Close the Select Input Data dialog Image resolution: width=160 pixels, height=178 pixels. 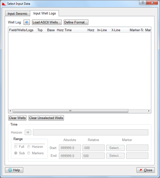click(146, 170)
